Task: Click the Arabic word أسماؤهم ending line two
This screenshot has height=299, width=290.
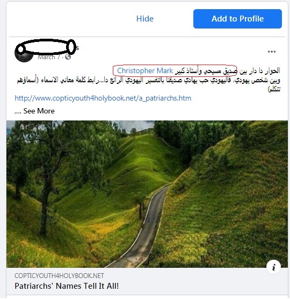Action: click(x=27, y=80)
